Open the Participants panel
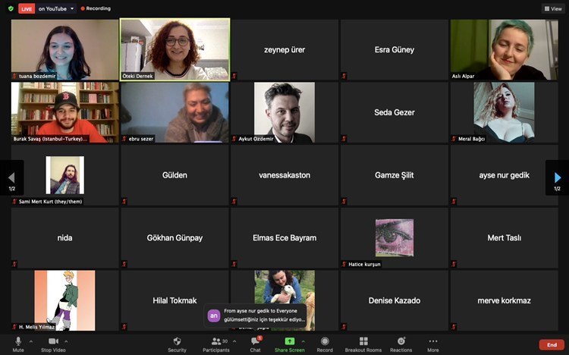This screenshot has width=569, height=355. coord(216,342)
